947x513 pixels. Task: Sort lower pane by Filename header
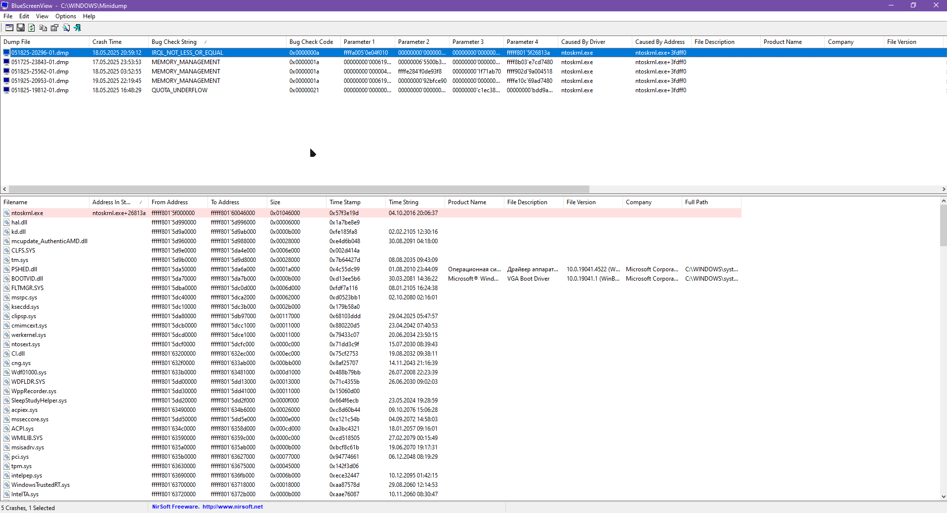coord(44,202)
